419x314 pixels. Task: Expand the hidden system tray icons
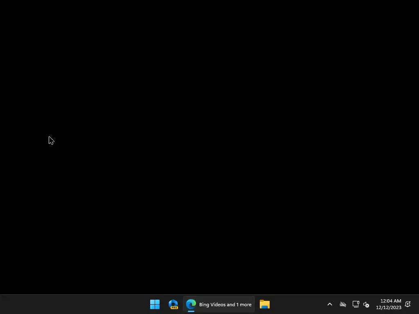pyautogui.click(x=330, y=304)
